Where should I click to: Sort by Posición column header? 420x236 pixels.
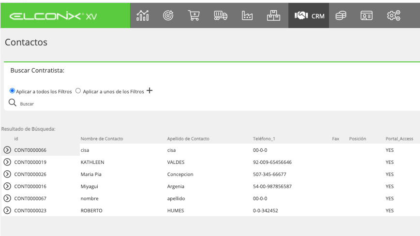point(357,139)
